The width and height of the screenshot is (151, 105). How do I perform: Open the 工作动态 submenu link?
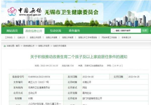pos(9,37)
